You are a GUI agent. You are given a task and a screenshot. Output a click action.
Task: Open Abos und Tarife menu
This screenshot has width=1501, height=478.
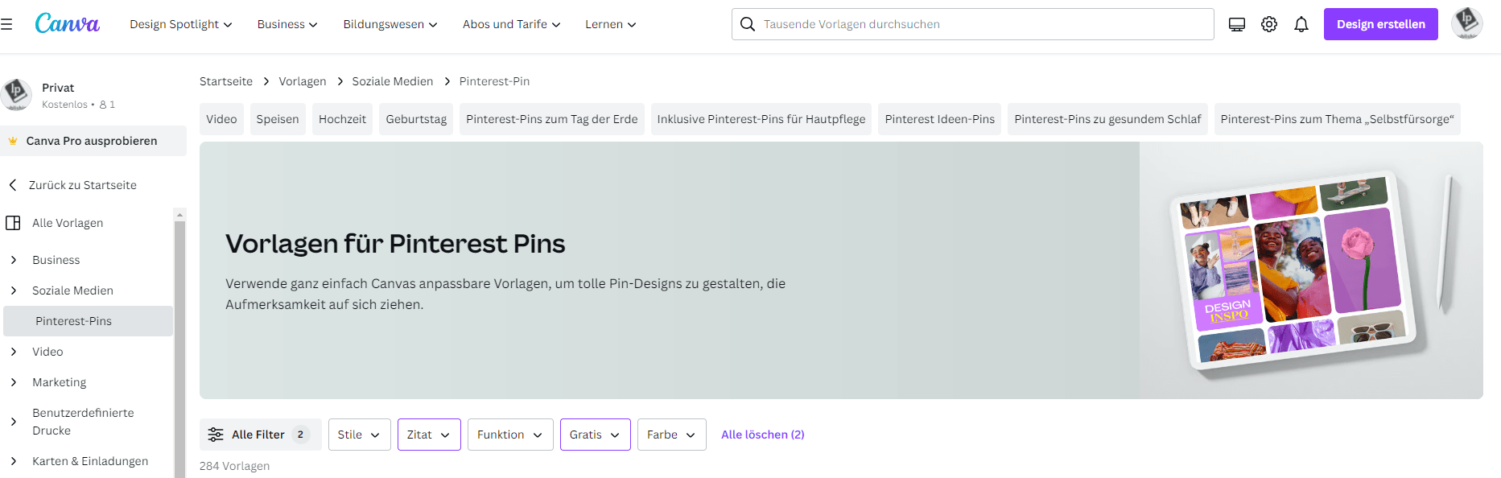(x=512, y=24)
